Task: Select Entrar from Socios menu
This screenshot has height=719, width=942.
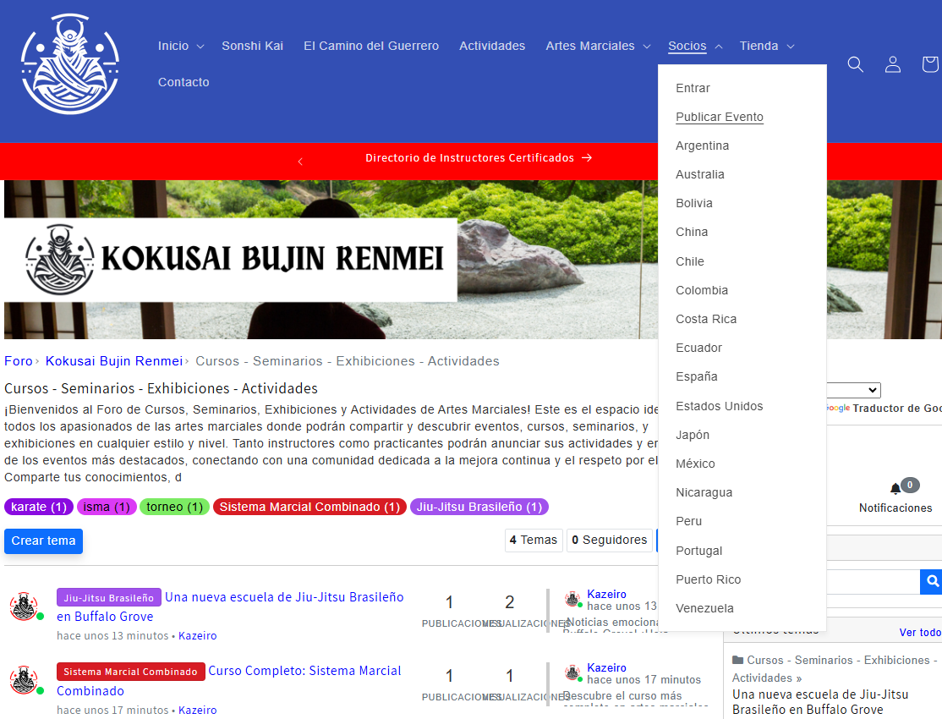Action: 693,88
